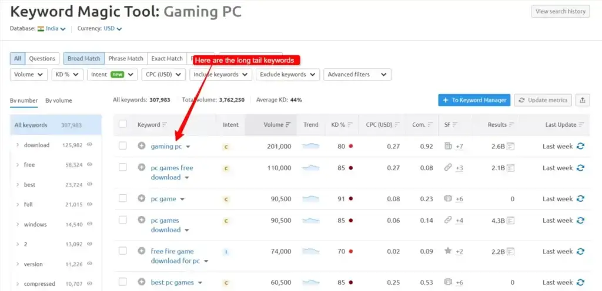Add pc games free download with plus icon

142,167
